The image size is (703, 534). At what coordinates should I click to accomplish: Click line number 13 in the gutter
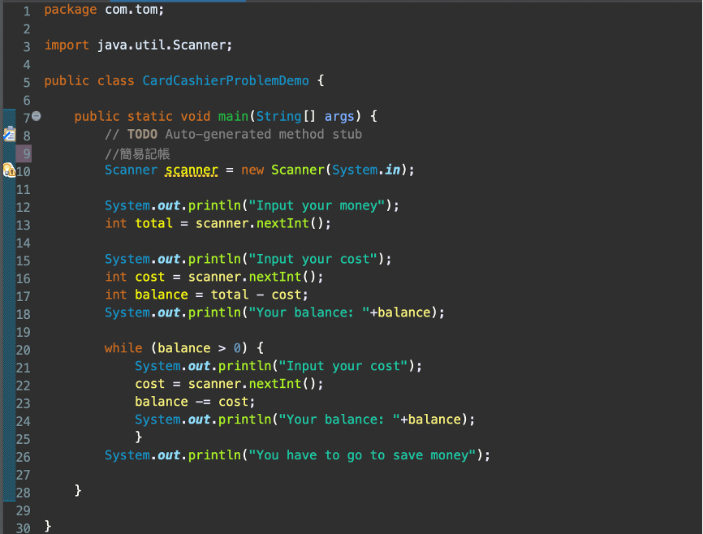[23, 225]
